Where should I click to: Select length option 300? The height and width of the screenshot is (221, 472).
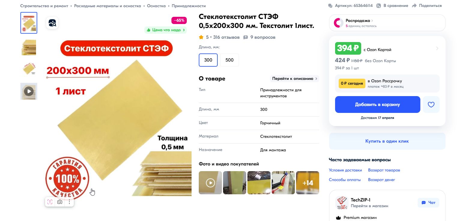[x=208, y=60]
